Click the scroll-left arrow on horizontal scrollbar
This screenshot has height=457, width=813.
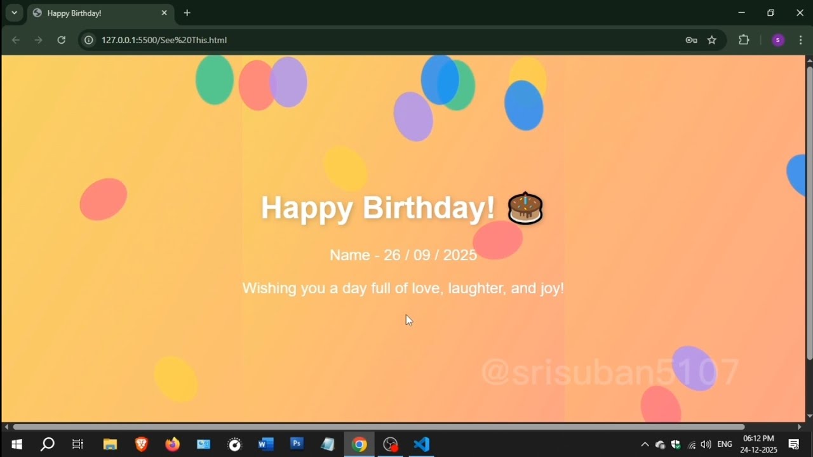pos(6,427)
